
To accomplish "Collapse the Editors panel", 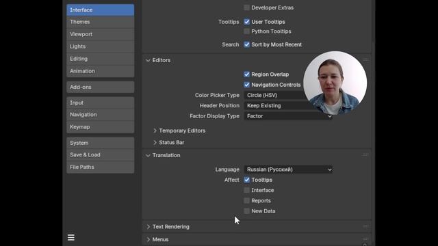I will click(x=148, y=60).
